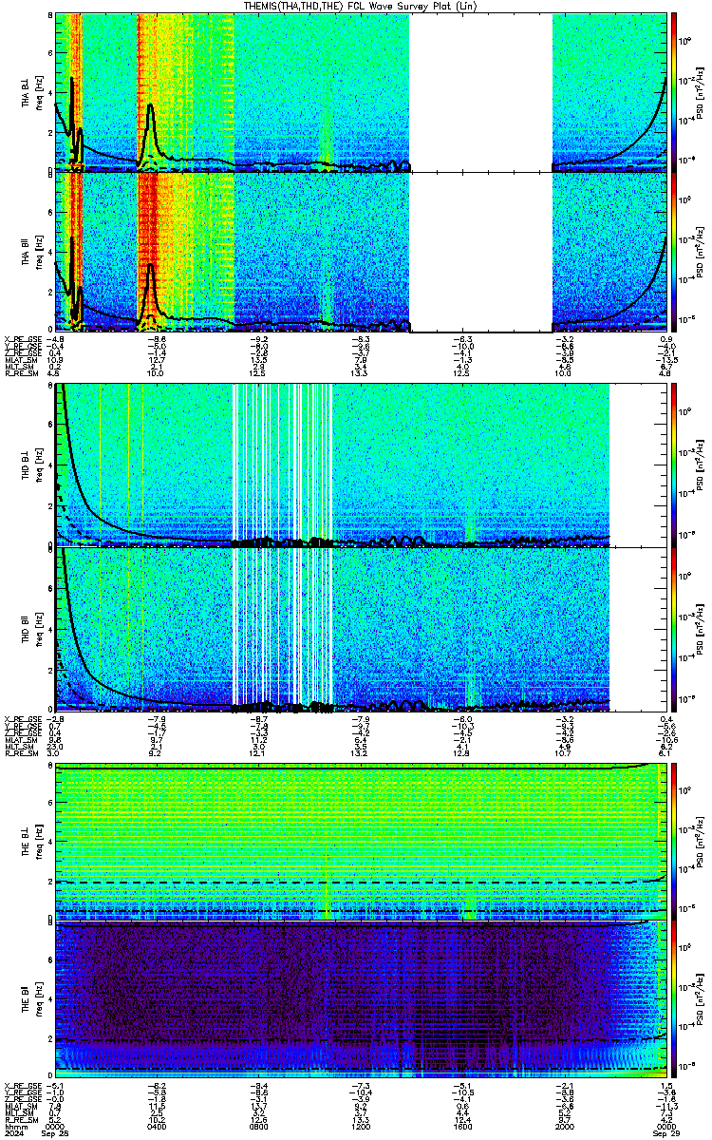Click the PSD color bar of THA B⊥
The height and width of the screenshot is (1140, 712).
point(675,92)
